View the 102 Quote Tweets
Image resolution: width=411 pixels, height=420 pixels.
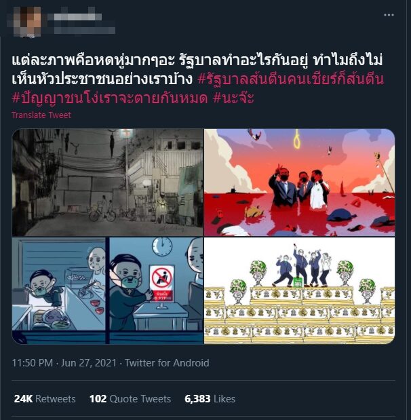tap(130, 399)
